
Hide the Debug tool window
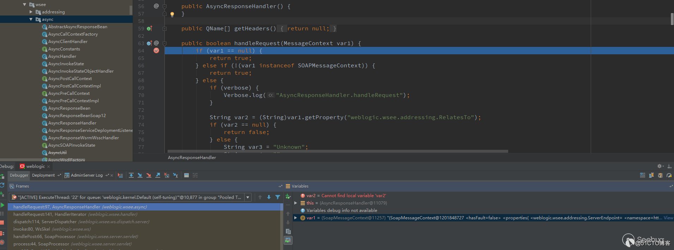[669, 166]
